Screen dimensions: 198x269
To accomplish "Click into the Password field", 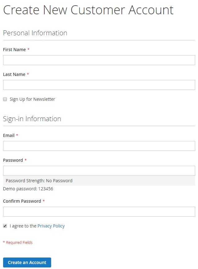I will [x=99, y=171].
